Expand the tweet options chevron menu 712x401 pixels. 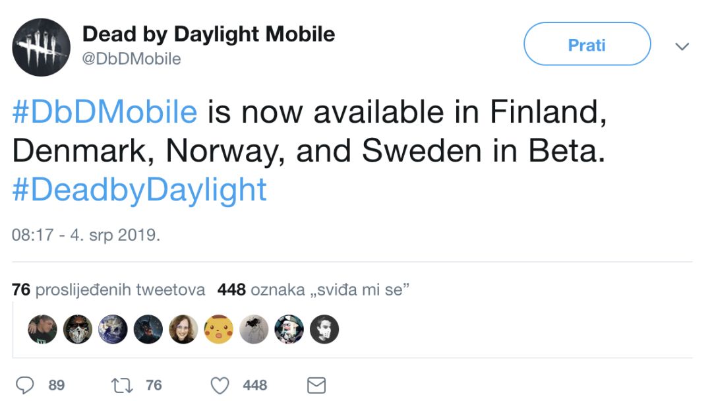(682, 46)
